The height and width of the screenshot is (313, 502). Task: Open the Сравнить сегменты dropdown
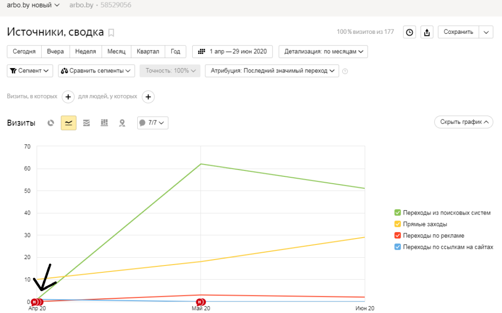click(97, 71)
